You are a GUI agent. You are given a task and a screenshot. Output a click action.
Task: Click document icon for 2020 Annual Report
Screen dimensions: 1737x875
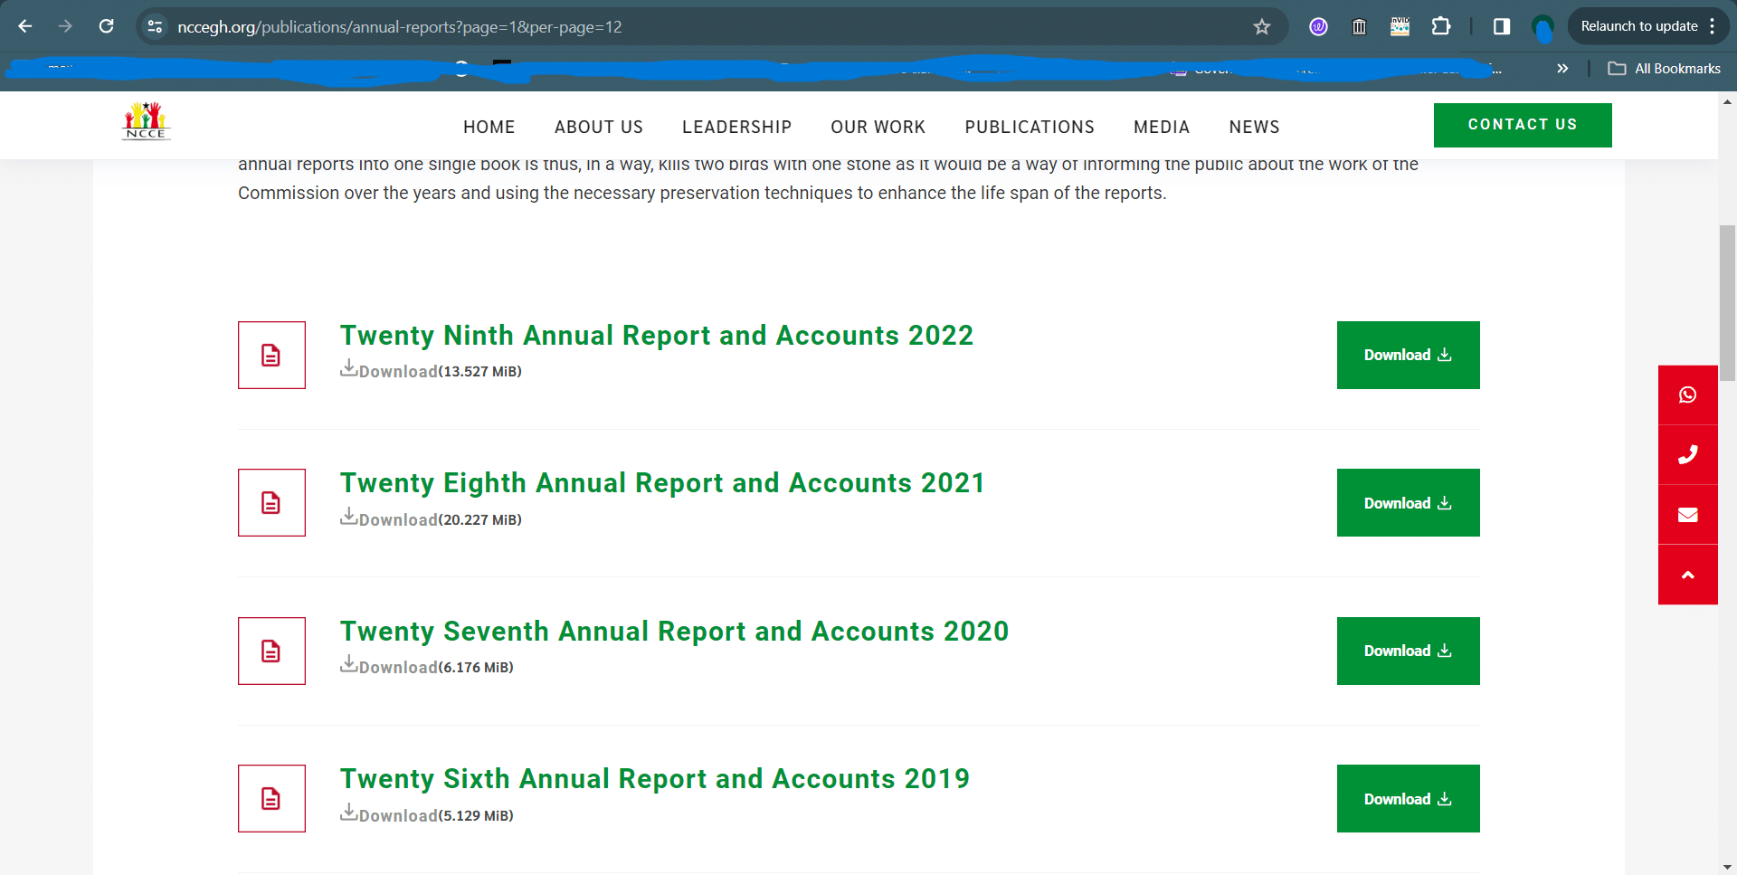point(271,651)
